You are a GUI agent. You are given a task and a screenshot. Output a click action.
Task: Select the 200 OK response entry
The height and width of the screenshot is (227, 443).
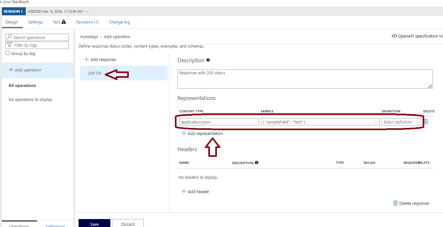point(124,73)
